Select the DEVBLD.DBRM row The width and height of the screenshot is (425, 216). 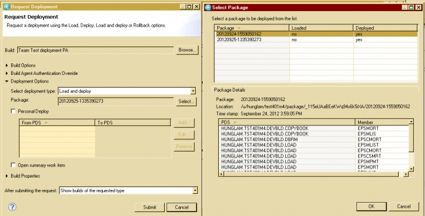click(314, 139)
